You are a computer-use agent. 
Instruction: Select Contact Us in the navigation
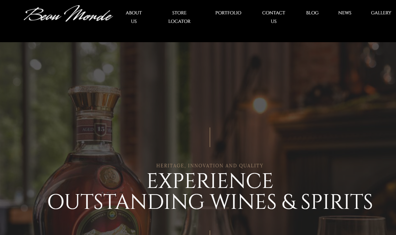(x=273, y=17)
